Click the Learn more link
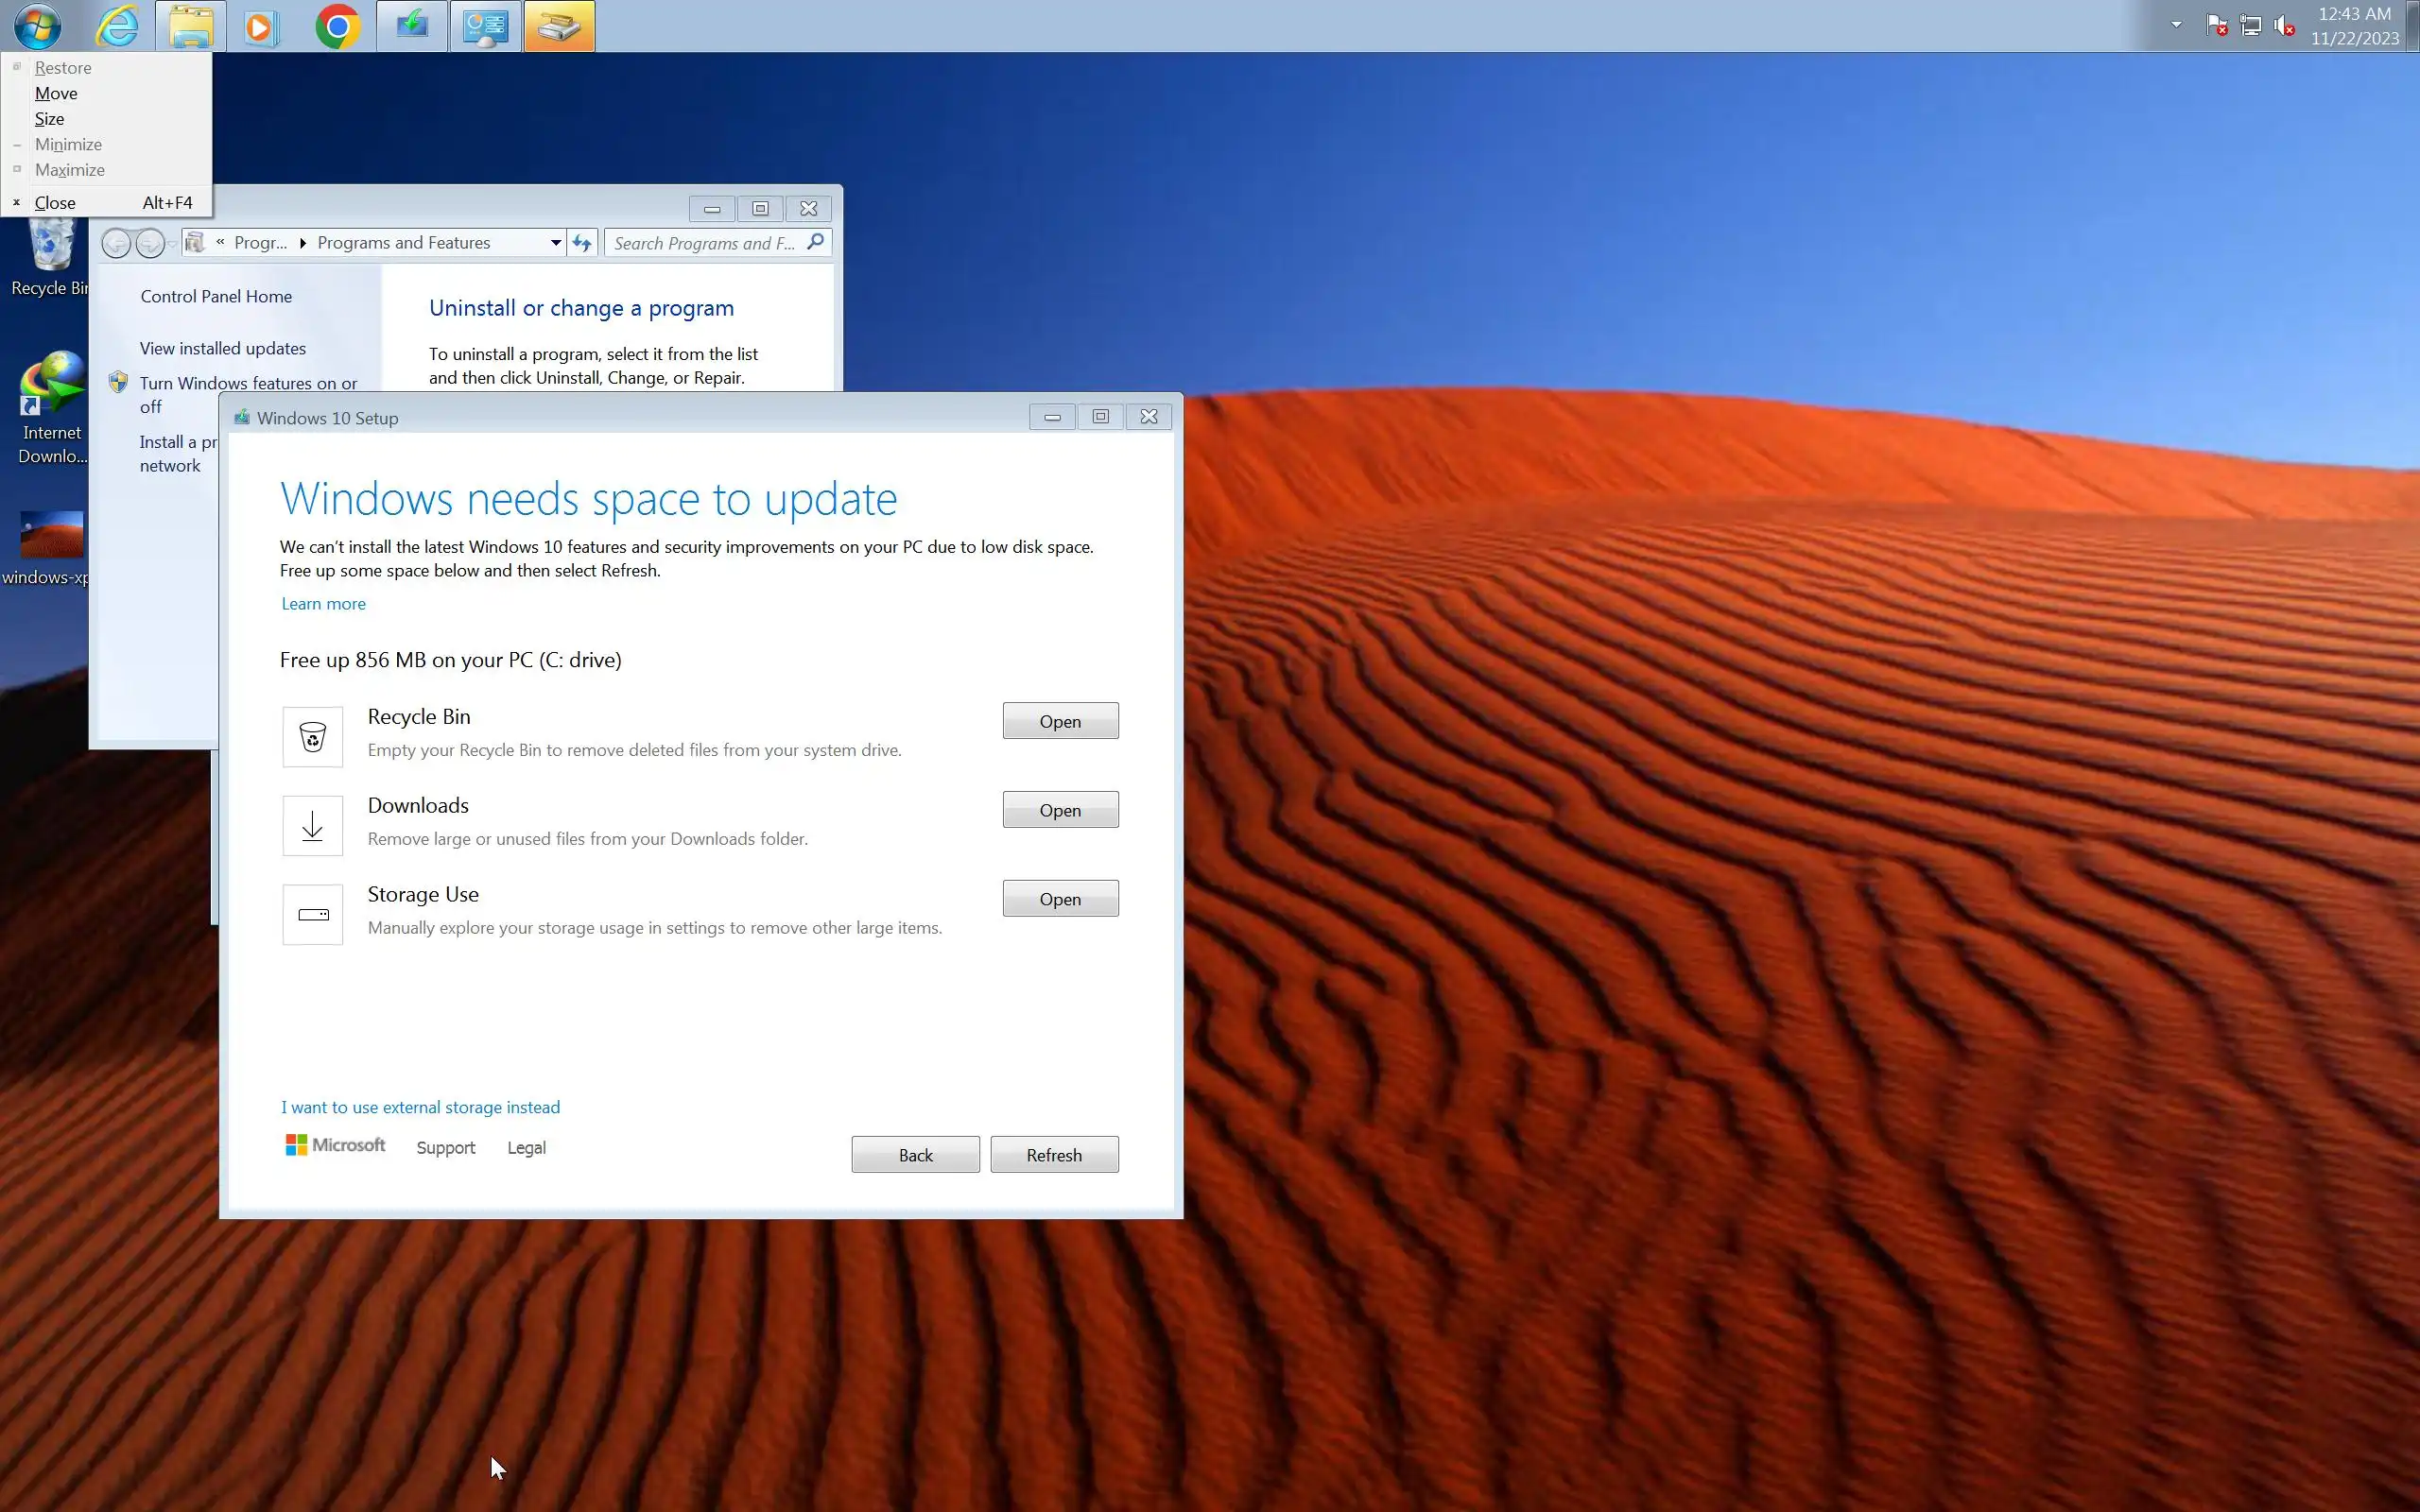This screenshot has width=2420, height=1512. (x=323, y=604)
